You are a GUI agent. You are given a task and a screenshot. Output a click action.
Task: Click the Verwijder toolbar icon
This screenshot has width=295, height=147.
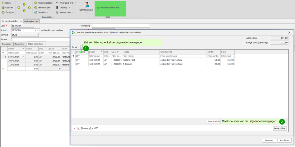coord(3,12)
